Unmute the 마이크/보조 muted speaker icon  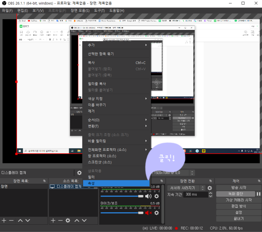click(x=148, y=213)
